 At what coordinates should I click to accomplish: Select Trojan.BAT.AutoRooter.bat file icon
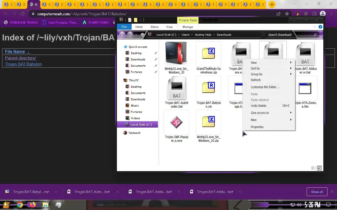[x=176, y=88]
